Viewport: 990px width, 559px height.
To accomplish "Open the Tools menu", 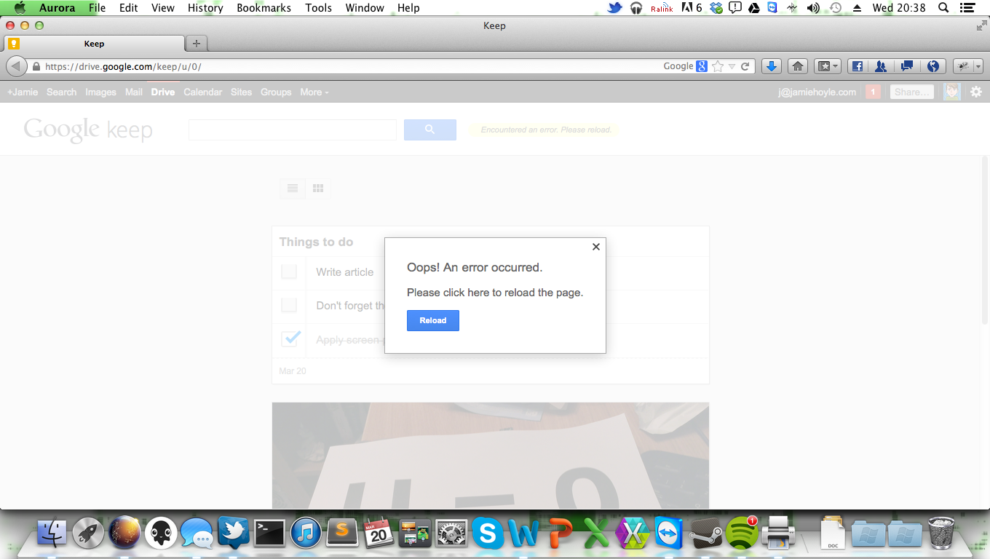I will 318,8.
